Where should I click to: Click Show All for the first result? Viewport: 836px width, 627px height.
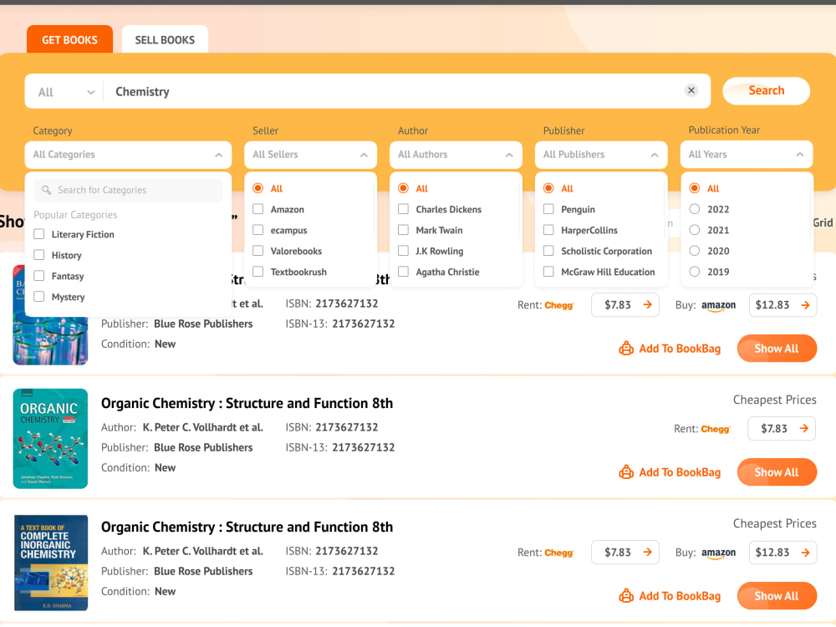[x=777, y=349]
